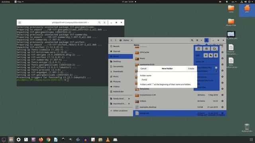
Task: Show applications grid in the dock
Action: point(251,139)
